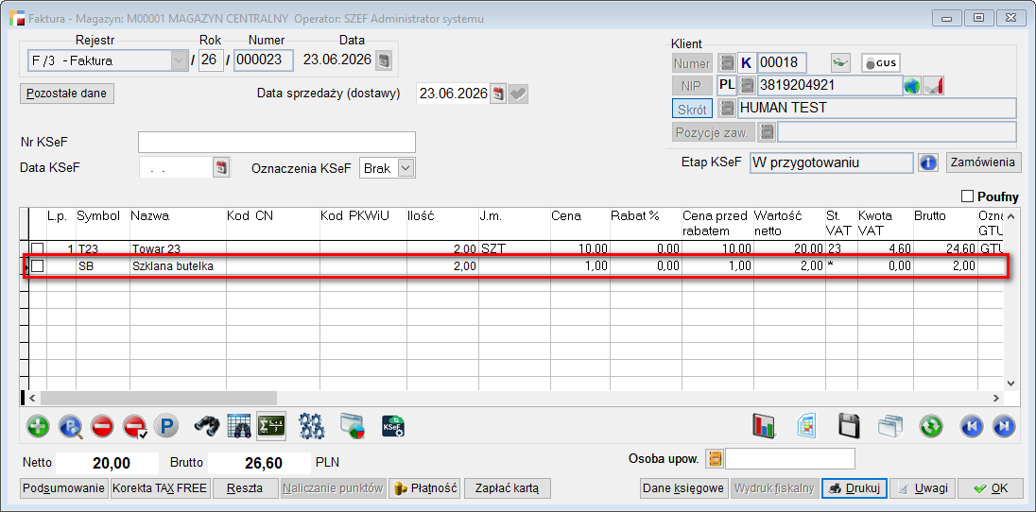This screenshot has height=512, width=1036.
Task: Select the Szklana butelka name cell
Action: [178, 266]
